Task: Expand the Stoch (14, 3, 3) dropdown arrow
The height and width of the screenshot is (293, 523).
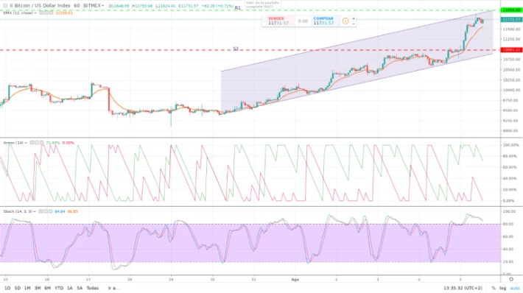Action: tap(35, 211)
